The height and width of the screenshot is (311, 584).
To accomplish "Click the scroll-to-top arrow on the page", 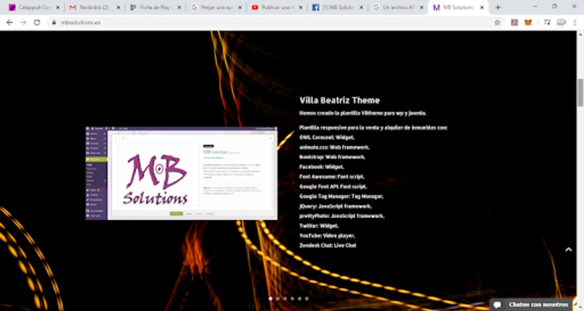I will 568,249.
